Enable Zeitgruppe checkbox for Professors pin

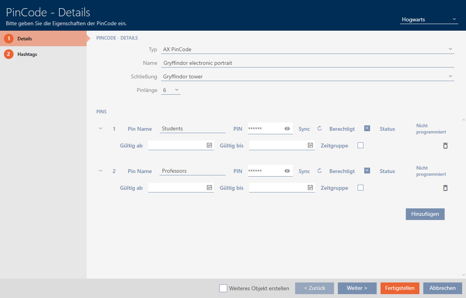point(361,188)
